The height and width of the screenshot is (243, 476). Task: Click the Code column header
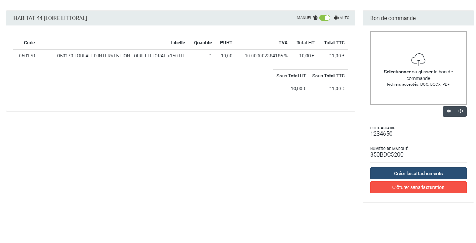point(29,43)
